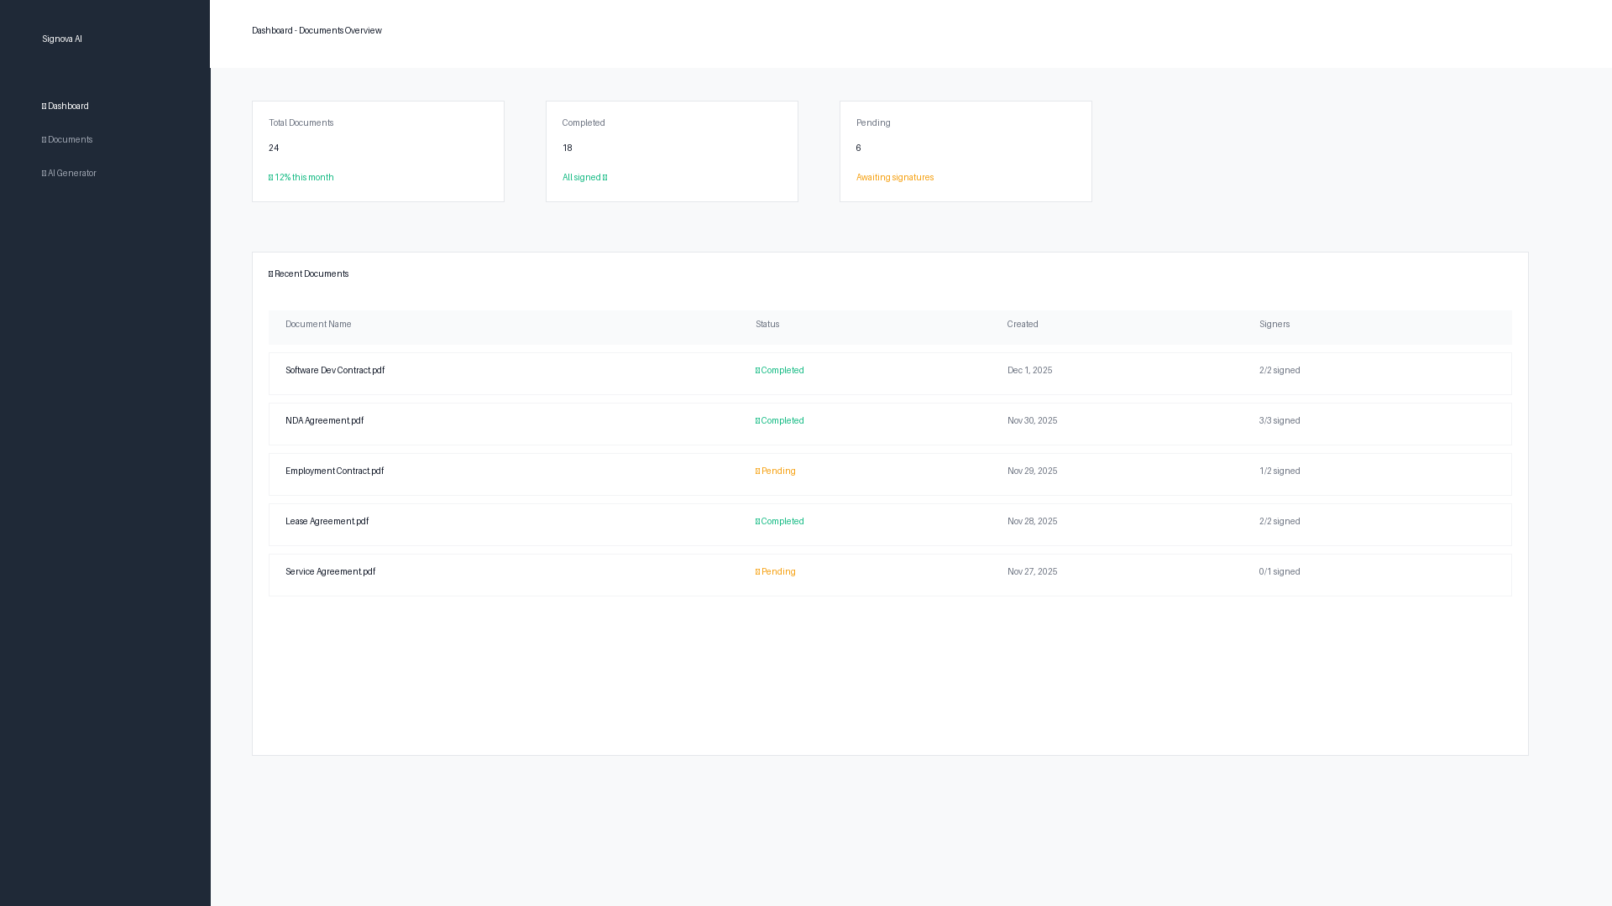Click the upward trend icon on Total Documents card
1612x906 pixels.
(271, 177)
